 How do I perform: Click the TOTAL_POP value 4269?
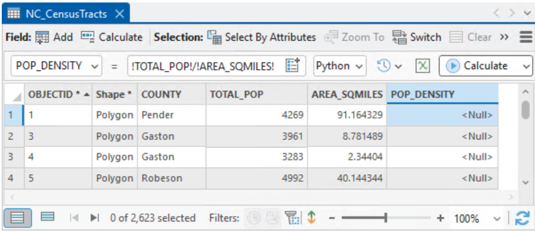point(257,115)
